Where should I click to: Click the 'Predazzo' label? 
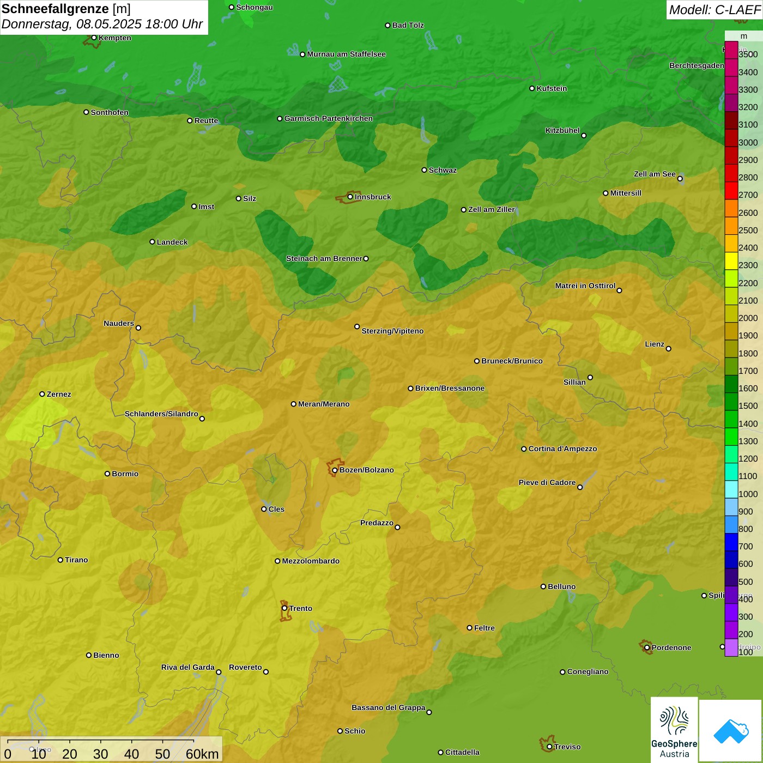coord(377,523)
